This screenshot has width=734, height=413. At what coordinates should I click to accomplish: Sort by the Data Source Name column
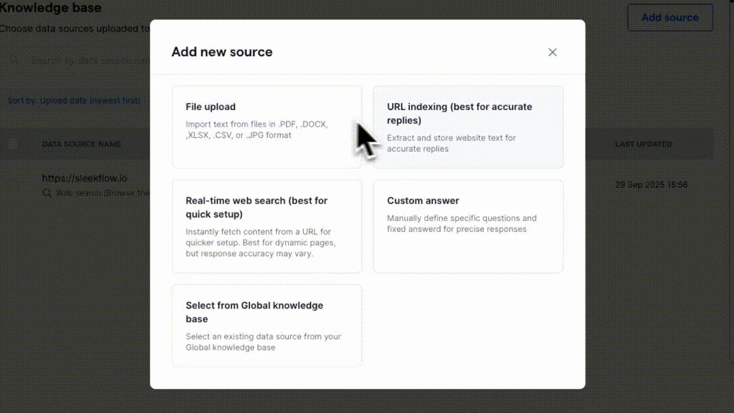click(81, 144)
